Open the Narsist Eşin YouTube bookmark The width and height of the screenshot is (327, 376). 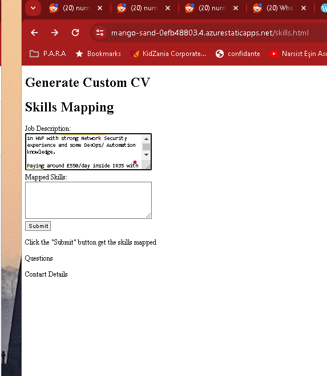(298, 54)
